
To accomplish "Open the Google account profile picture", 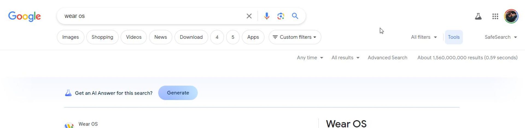I will click(511, 16).
